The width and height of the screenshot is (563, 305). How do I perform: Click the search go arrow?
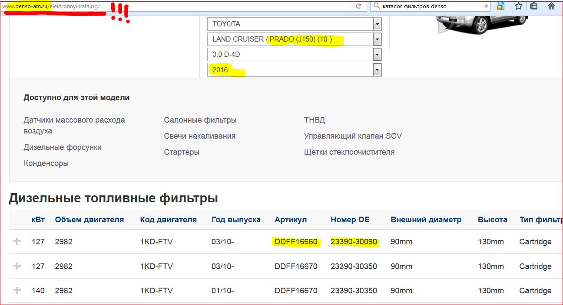[486, 6]
